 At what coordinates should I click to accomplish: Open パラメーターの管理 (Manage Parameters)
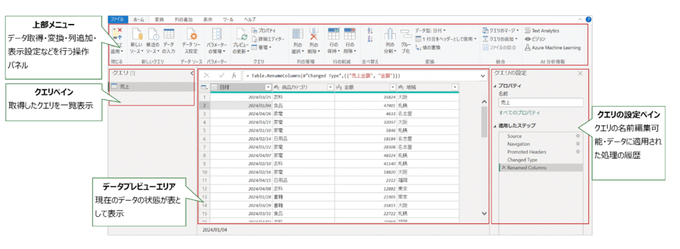tap(216, 41)
